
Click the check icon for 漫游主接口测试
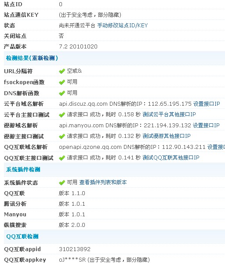point(62,136)
